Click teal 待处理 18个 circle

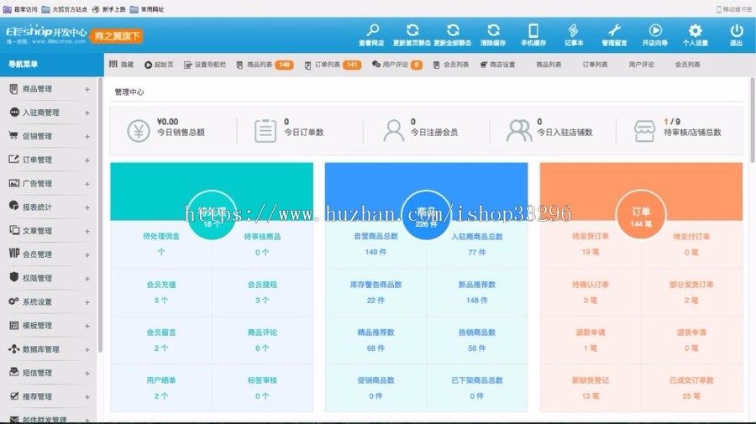[x=212, y=215]
